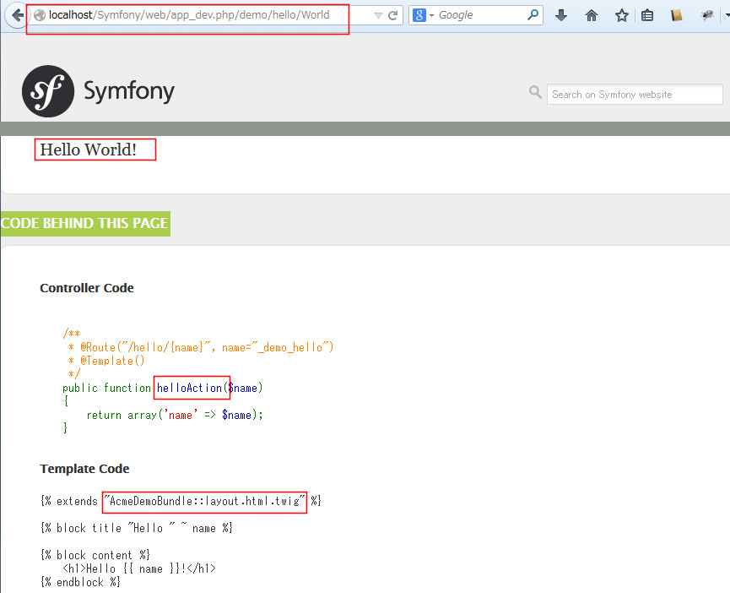Screen dimensions: 730x593
Task: Click the Symfony wordmark text
Action: [x=129, y=91]
